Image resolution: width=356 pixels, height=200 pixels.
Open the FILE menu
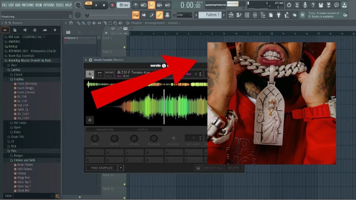(4, 5)
